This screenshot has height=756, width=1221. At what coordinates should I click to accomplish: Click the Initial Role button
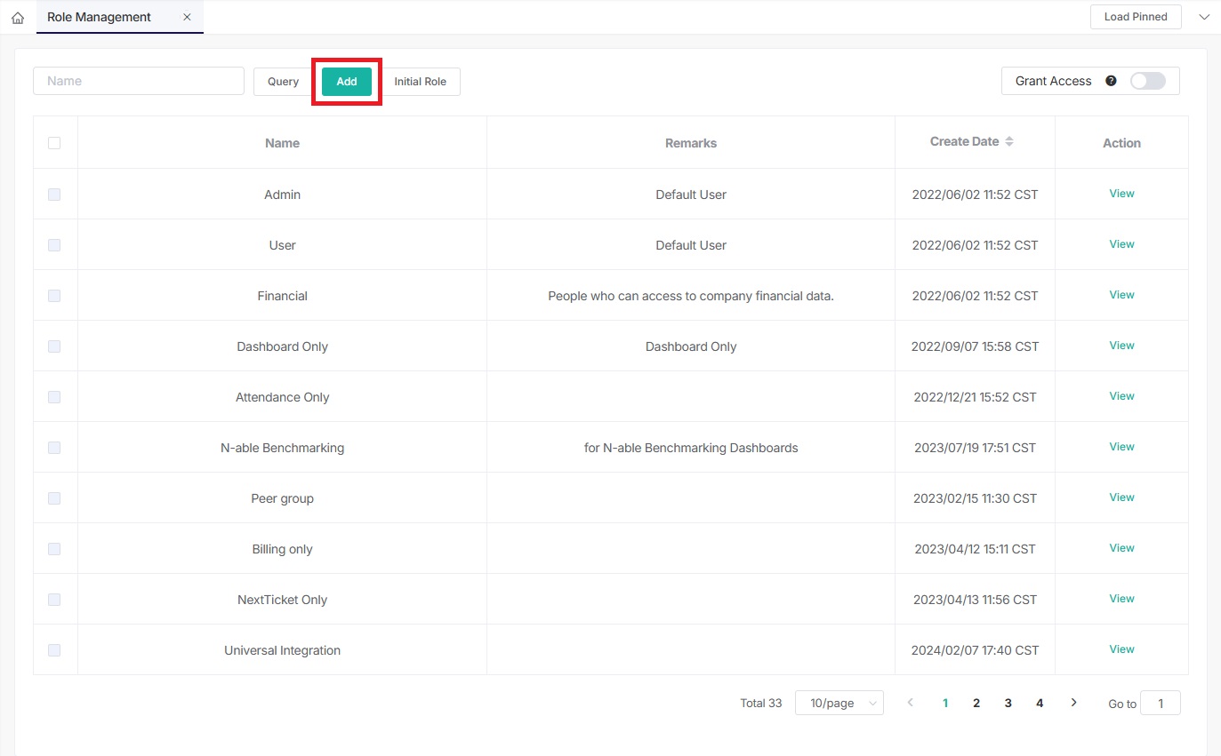(x=421, y=81)
